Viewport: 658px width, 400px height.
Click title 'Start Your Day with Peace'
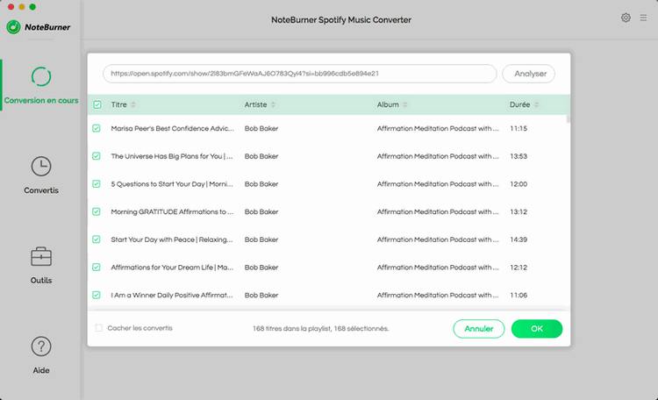[x=153, y=239]
